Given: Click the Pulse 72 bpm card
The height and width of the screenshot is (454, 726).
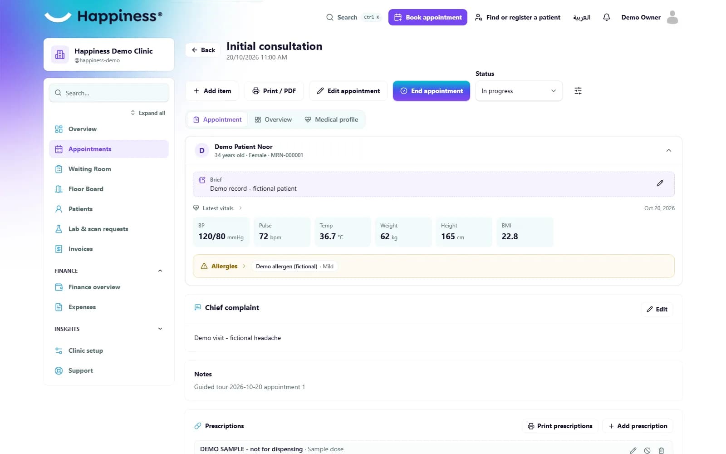Looking at the screenshot, I should point(282,232).
